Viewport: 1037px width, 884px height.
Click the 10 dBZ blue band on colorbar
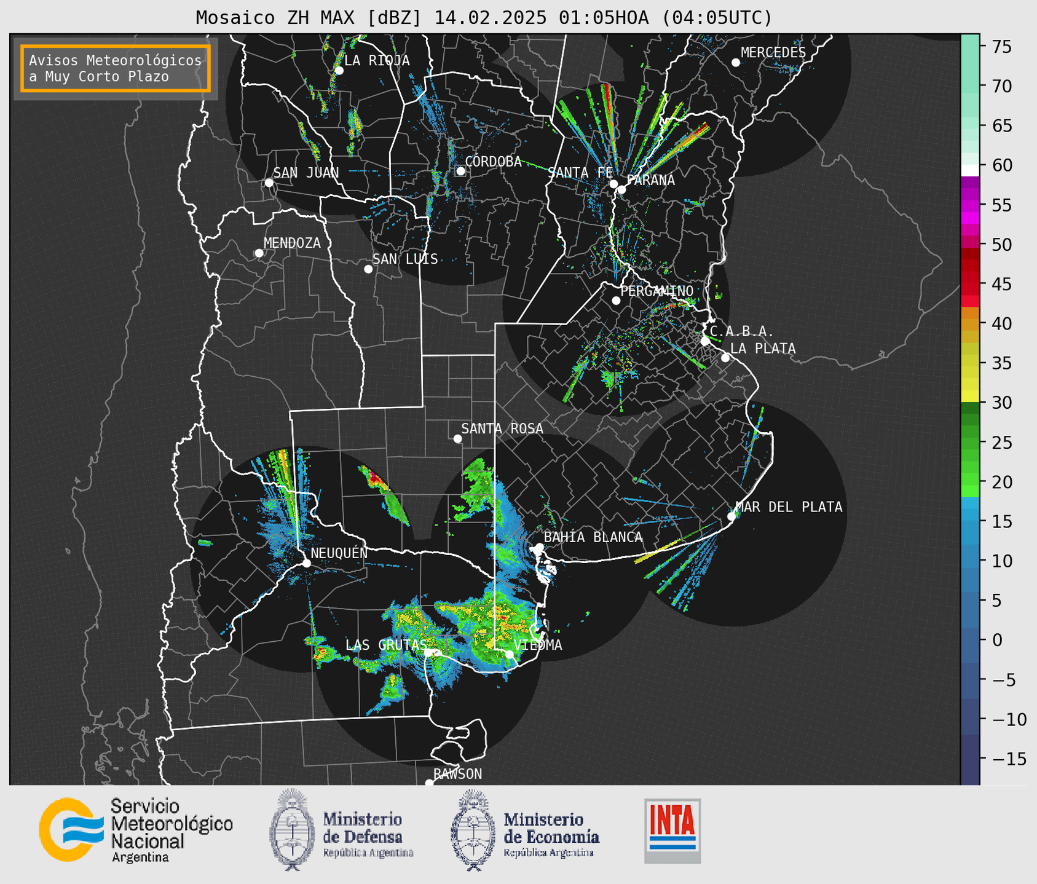click(x=970, y=561)
